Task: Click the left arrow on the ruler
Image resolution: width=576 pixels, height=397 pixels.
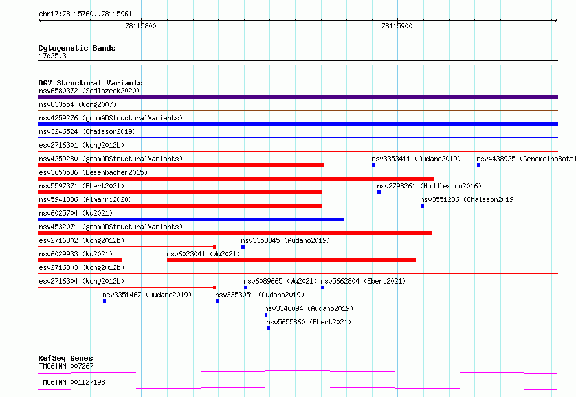Action: coord(40,21)
